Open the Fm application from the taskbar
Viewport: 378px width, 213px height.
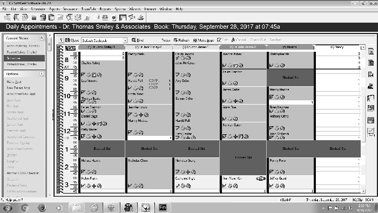pos(163,208)
